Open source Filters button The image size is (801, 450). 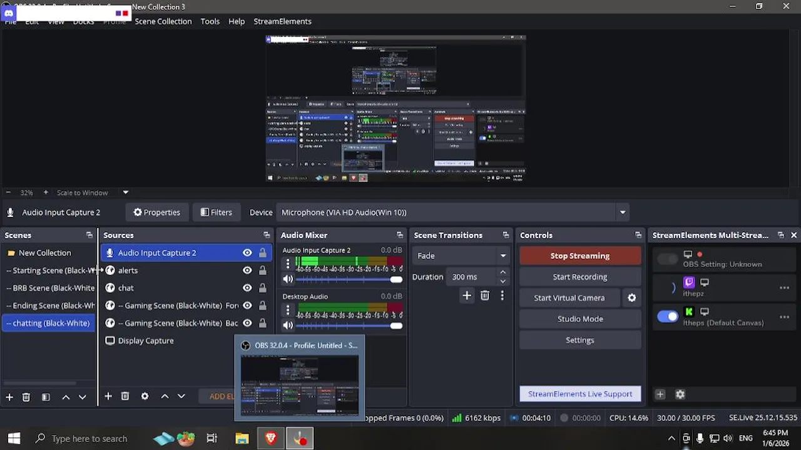[x=216, y=212]
